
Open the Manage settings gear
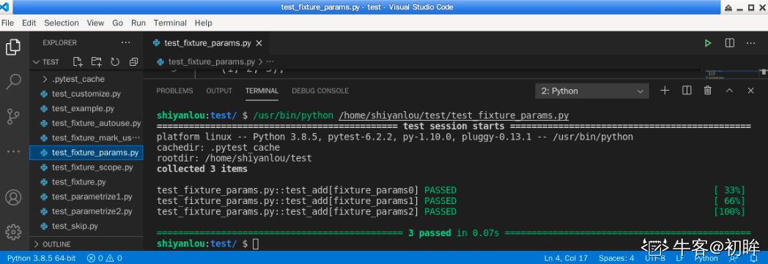pyautogui.click(x=13, y=231)
